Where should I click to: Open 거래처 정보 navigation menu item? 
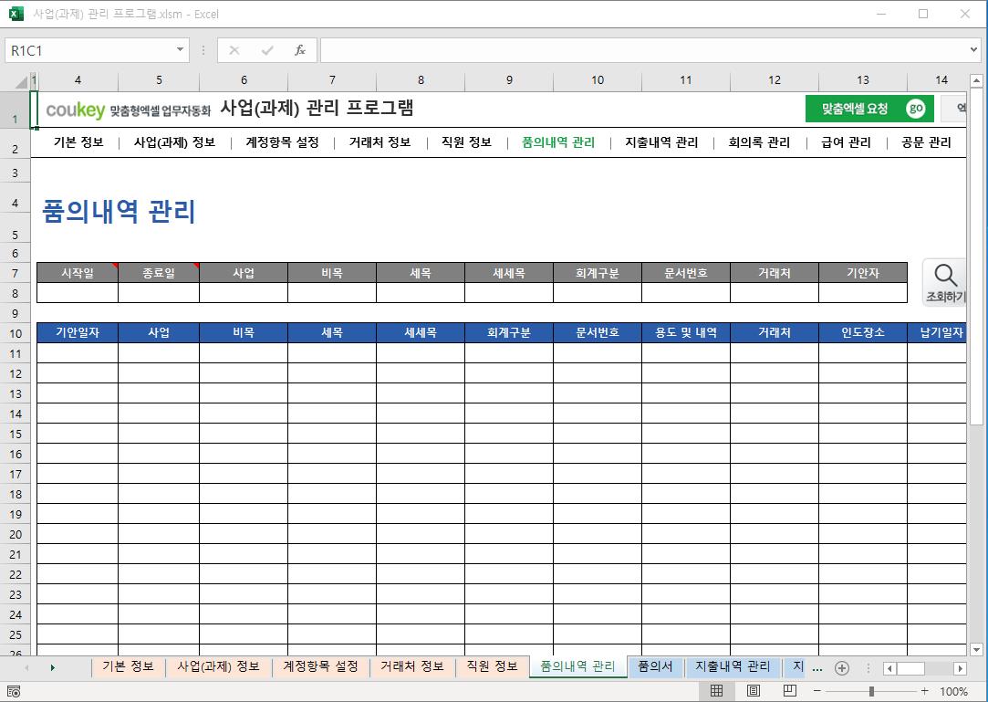tap(380, 142)
